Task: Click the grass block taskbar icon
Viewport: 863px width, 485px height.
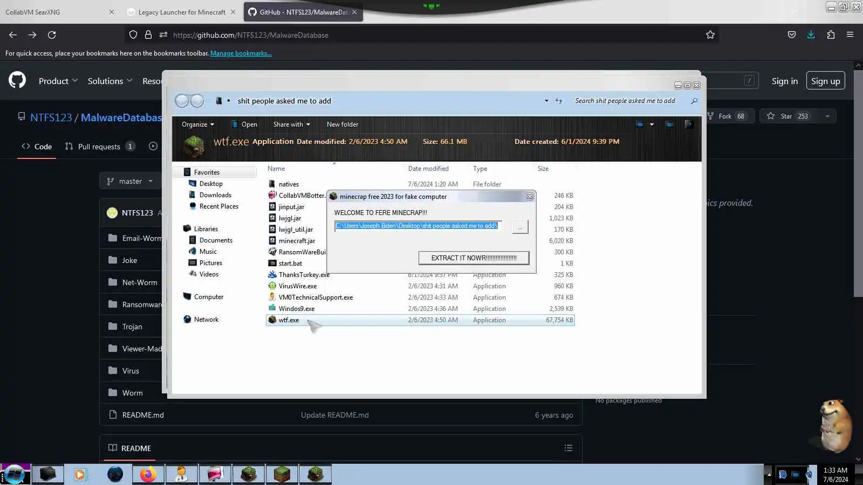Action: click(x=282, y=474)
